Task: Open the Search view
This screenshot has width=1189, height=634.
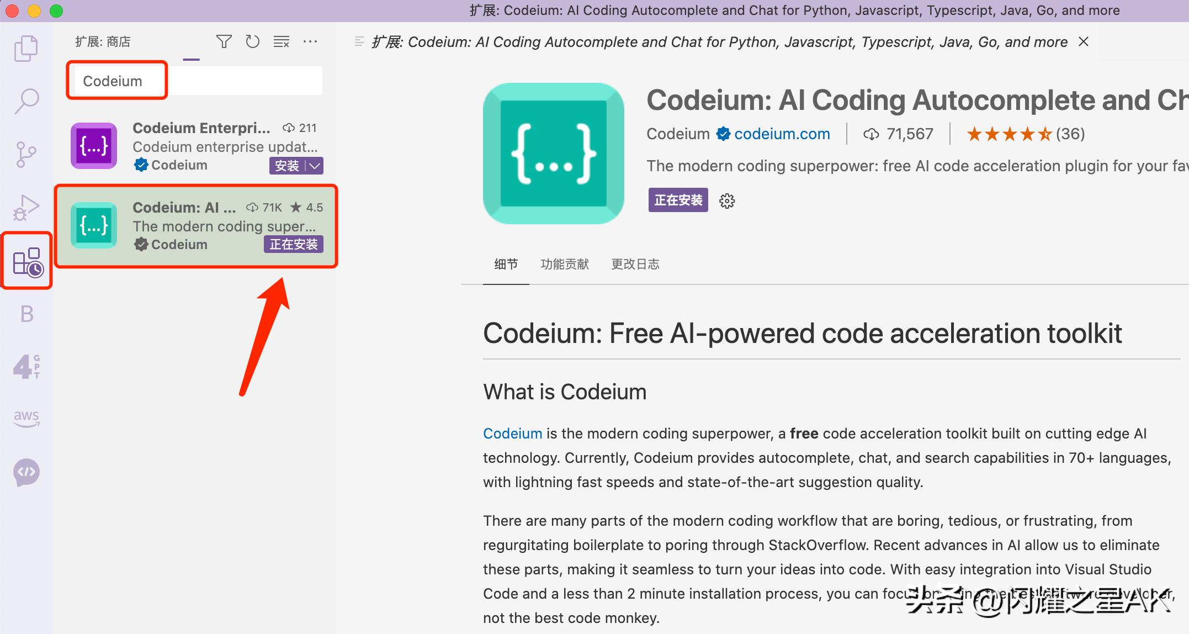Action: 26,101
